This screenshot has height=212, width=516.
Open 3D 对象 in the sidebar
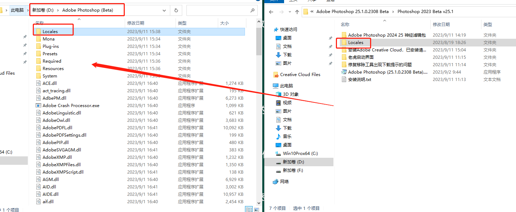coord(291,94)
